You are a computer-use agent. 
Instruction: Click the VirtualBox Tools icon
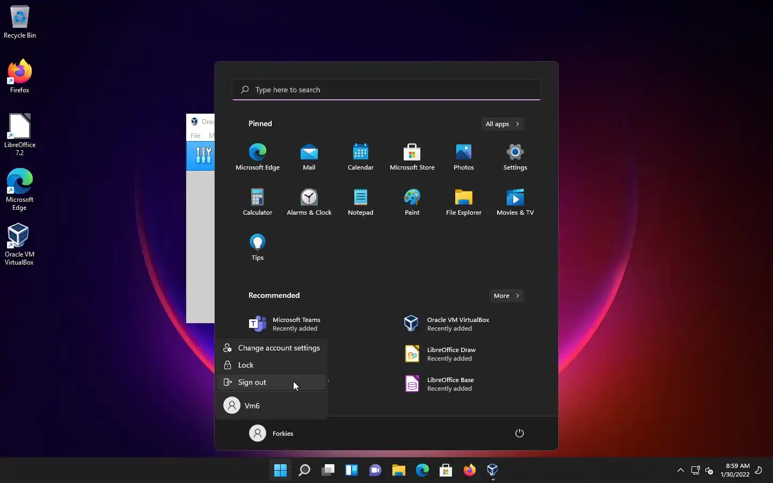(x=203, y=156)
